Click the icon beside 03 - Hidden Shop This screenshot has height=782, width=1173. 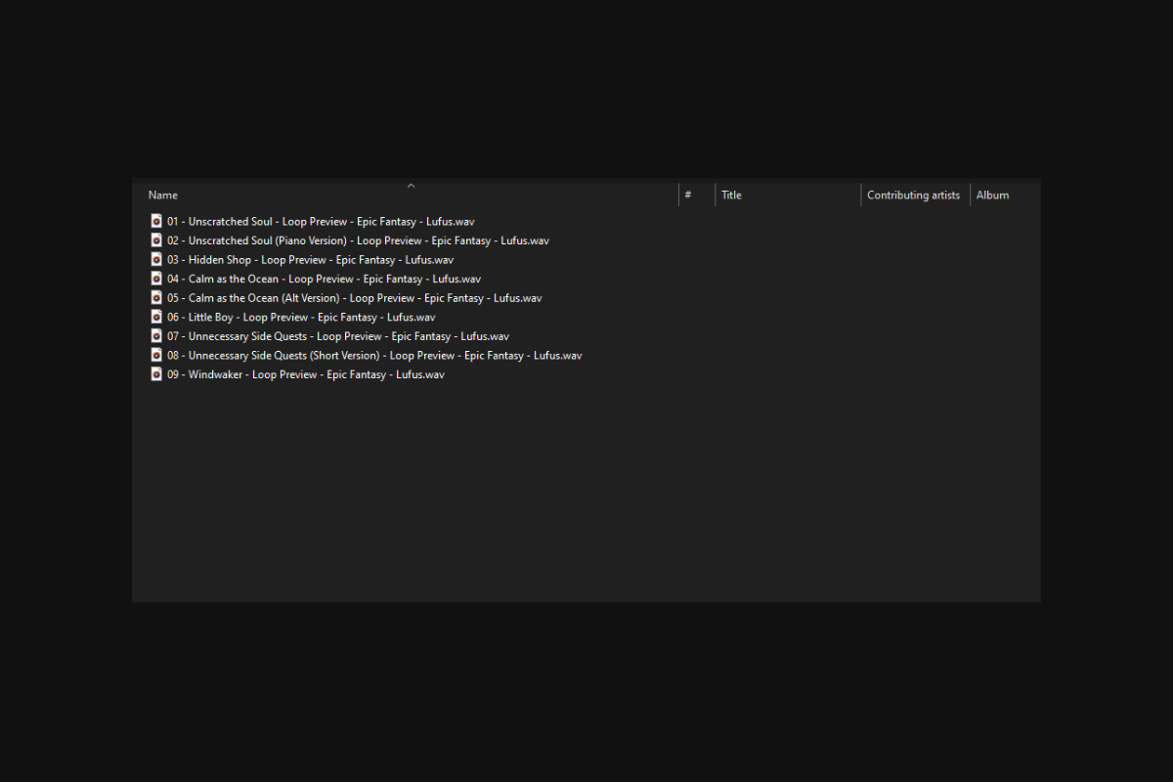(155, 259)
